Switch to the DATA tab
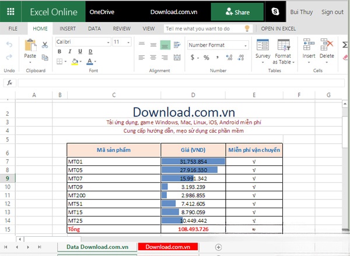The width and height of the screenshot is (350, 256). 94,29
